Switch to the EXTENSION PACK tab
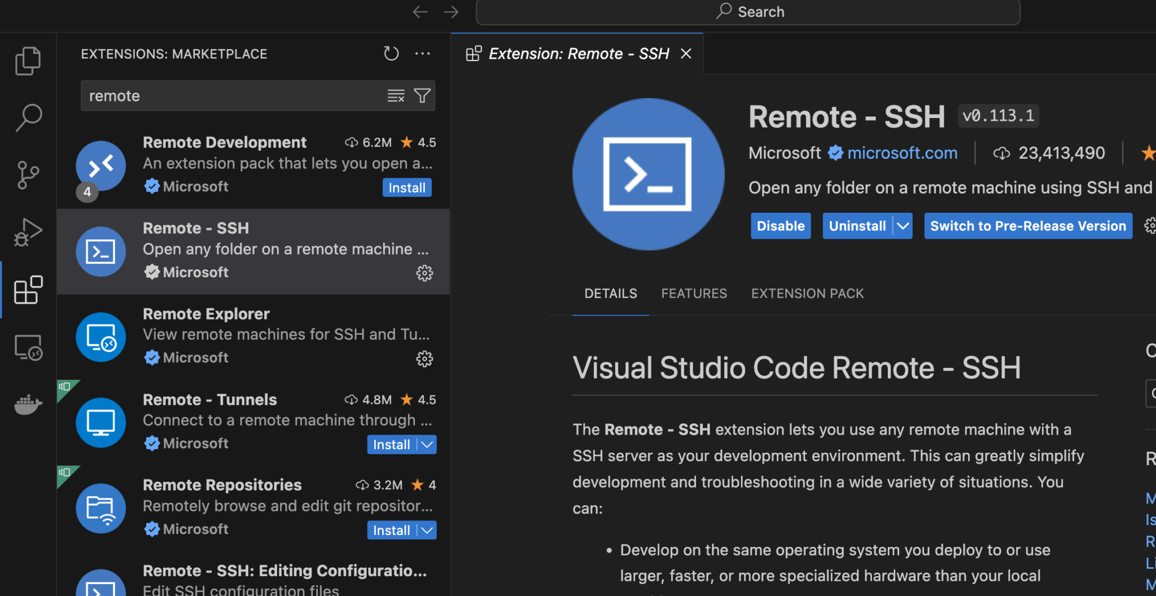The height and width of the screenshot is (596, 1156). (x=807, y=293)
